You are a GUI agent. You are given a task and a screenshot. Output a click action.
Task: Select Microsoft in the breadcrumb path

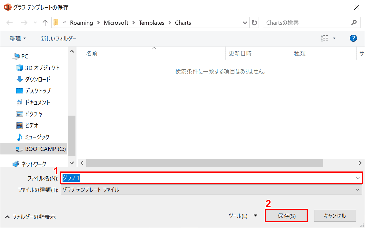pyautogui.click(x=116, y=23)
